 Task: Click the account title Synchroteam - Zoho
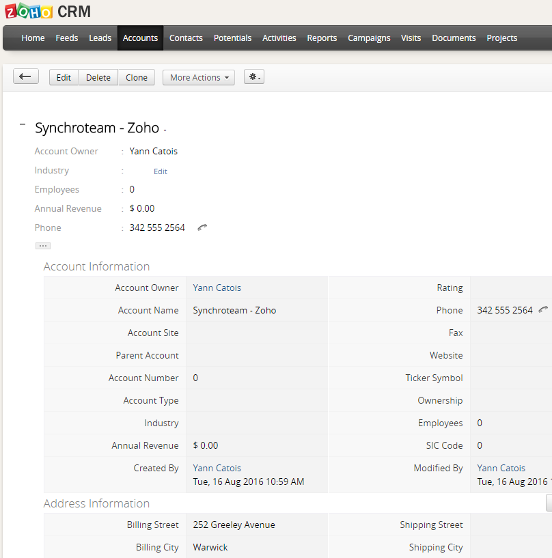(97, 128)
